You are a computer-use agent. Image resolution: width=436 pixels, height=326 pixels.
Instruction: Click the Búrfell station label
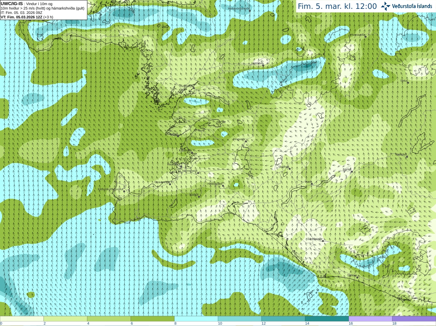pyautogui.click(x=347, y=169)
